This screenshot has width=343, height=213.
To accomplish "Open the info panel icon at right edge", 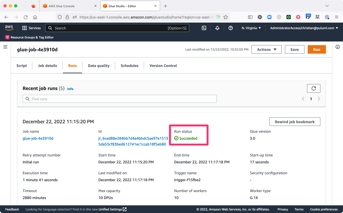I will click(338, 47).
